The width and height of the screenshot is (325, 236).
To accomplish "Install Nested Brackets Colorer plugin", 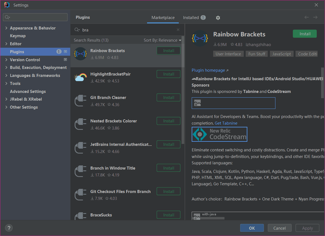I will (x=169, y=121).
